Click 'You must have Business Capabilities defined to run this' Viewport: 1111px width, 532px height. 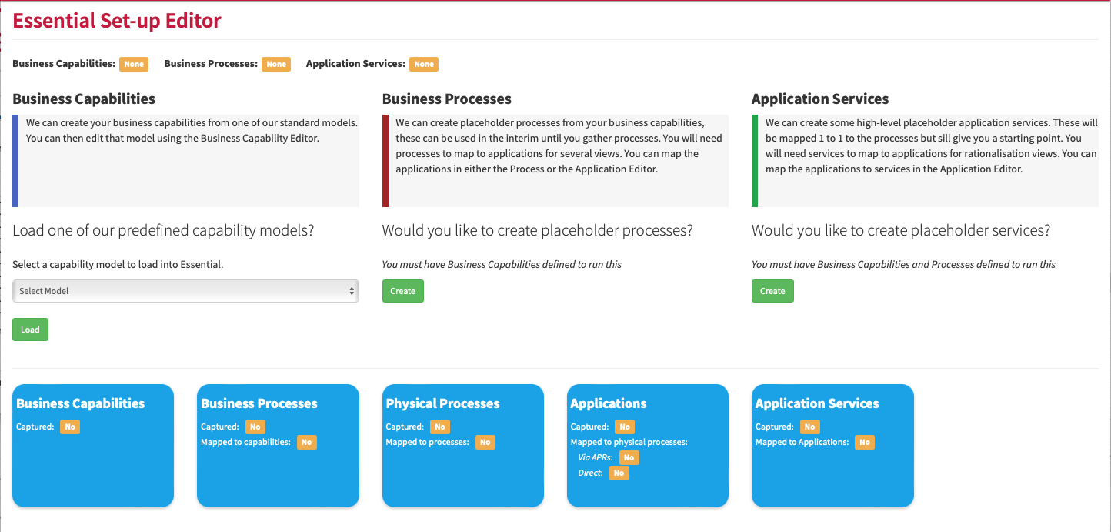point(502,264)
